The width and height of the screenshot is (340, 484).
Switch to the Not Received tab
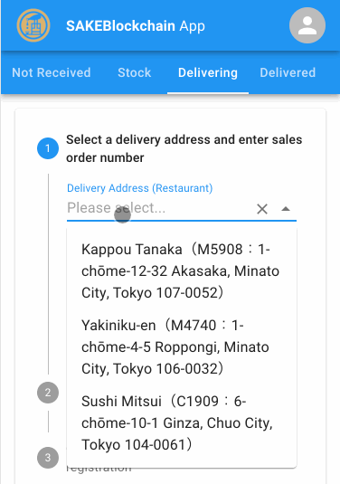coord(52,73)
